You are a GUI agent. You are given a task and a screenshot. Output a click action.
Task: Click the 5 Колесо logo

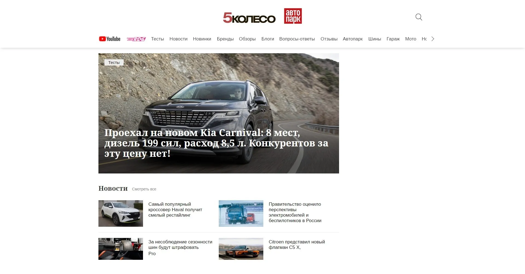[x=249, y=17]
